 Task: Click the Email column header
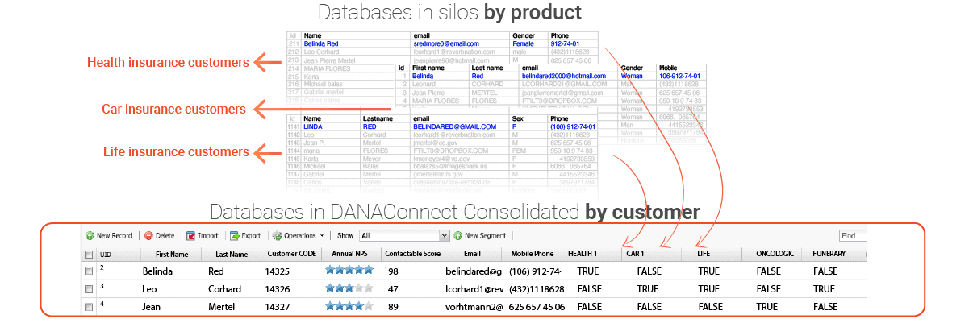pyautogui.click(x=471, y=255)
